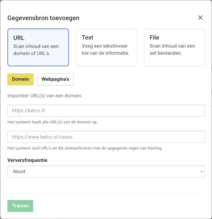Open the Webpagina's tab
Image resolution: width=212 pixels, height=219 pixels.
coord(55,79)
